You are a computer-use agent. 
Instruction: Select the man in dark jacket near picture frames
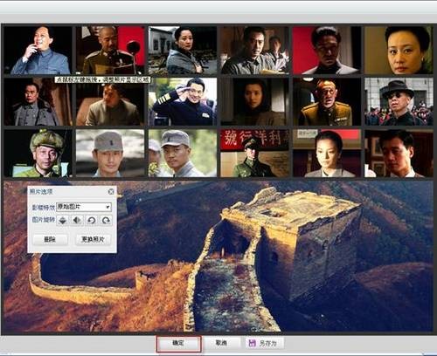click(399, 154)
